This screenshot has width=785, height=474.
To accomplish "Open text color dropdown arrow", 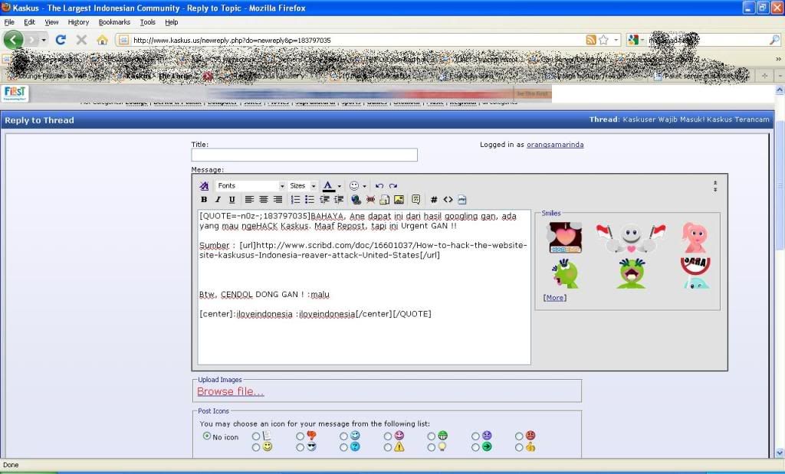I will click(340, 186).
